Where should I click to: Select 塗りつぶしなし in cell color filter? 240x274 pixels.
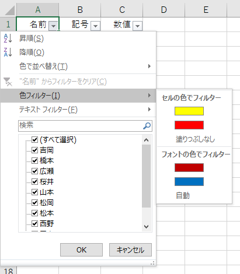point(195,139)
